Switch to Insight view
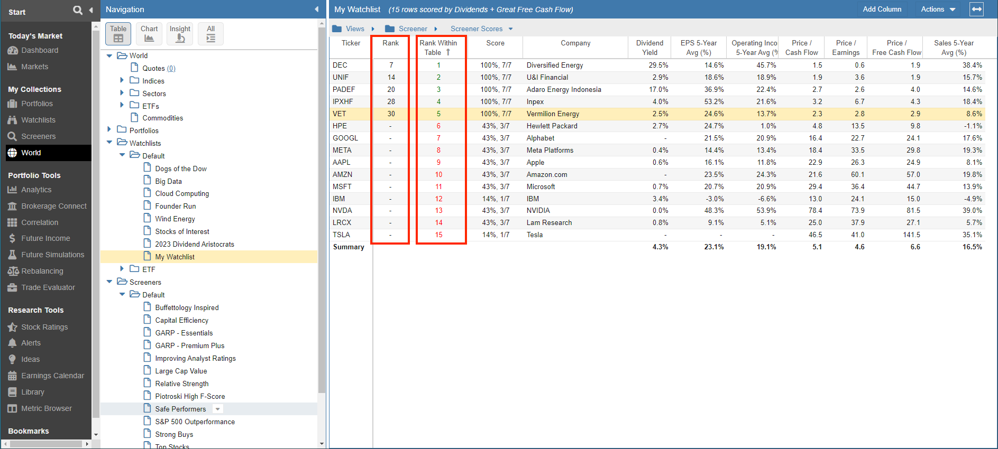The image size is (998, 449). pos(180,34)
